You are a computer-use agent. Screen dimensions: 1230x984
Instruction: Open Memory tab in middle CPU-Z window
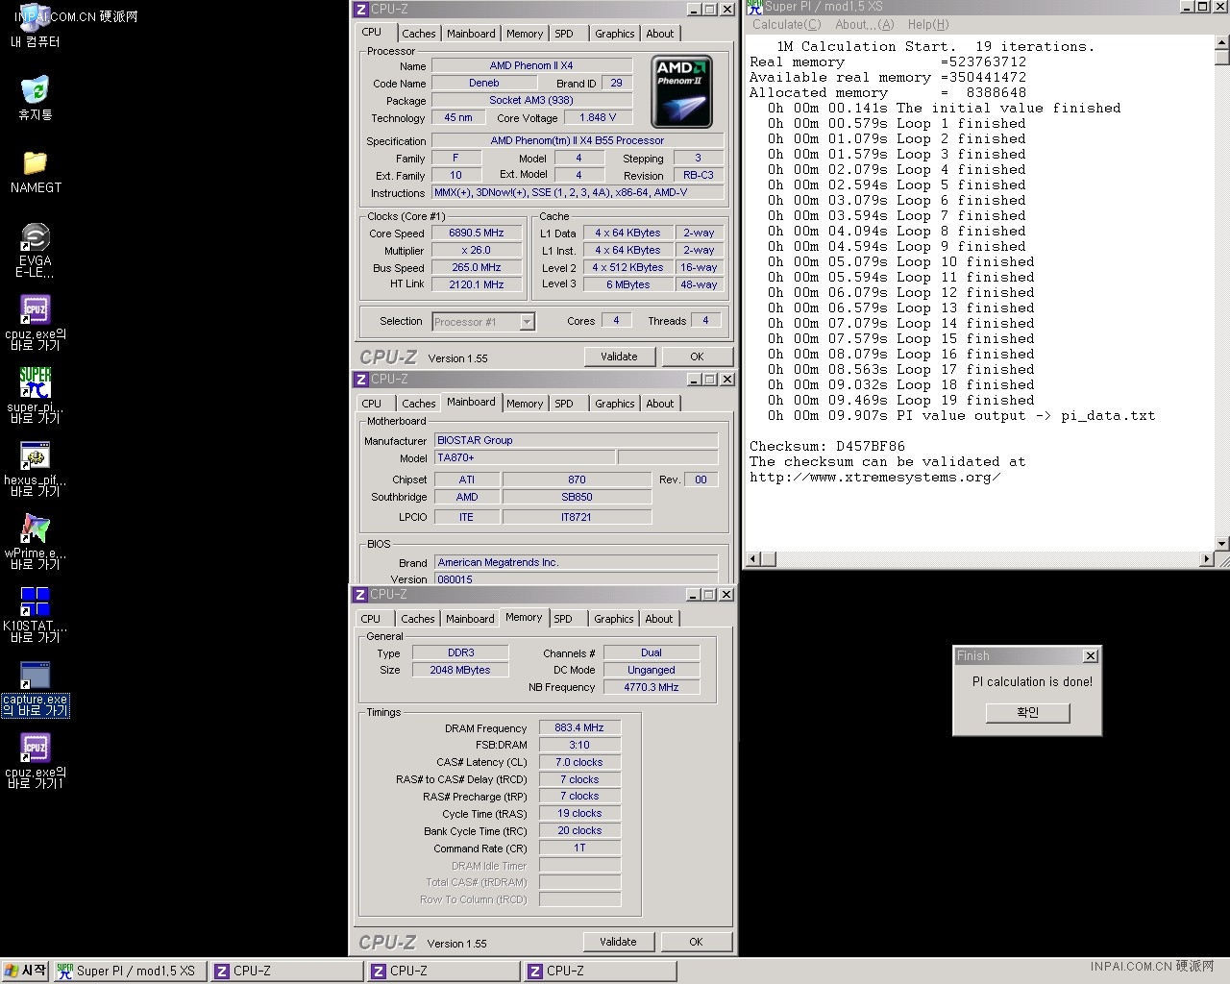click(525, 404)
